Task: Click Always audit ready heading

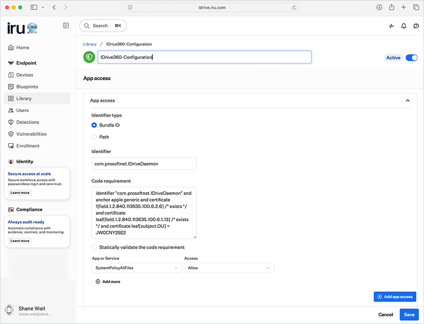Action: pyautogui.click(x=26, y=222)
